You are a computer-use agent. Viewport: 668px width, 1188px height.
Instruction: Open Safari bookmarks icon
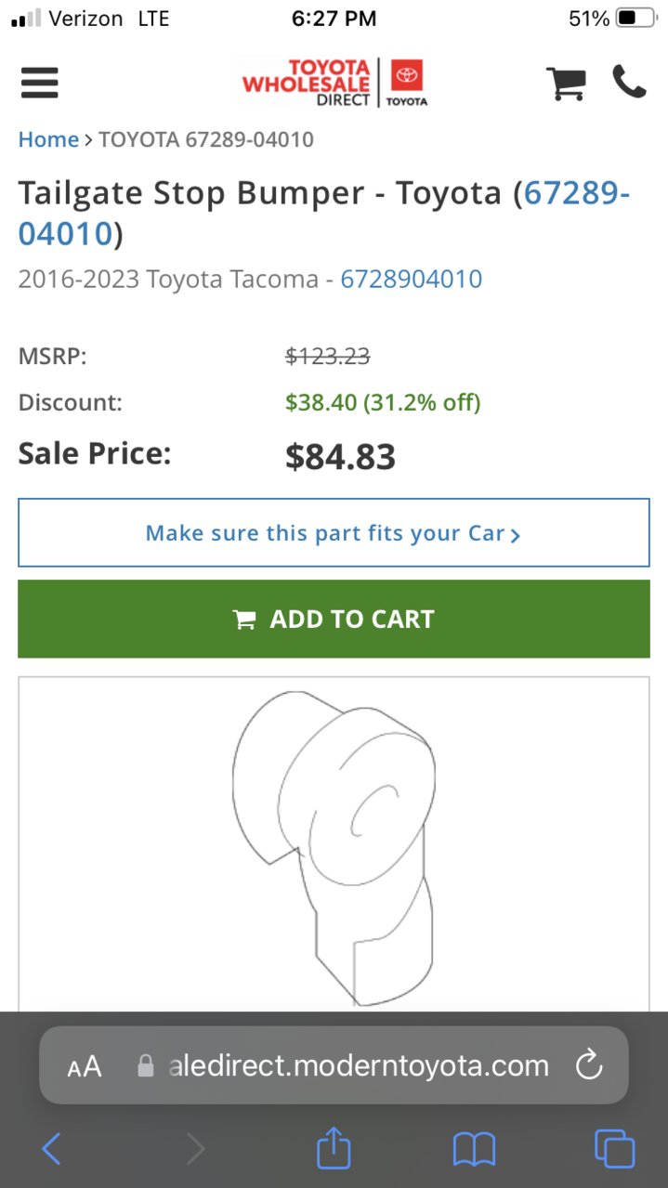474,1150
